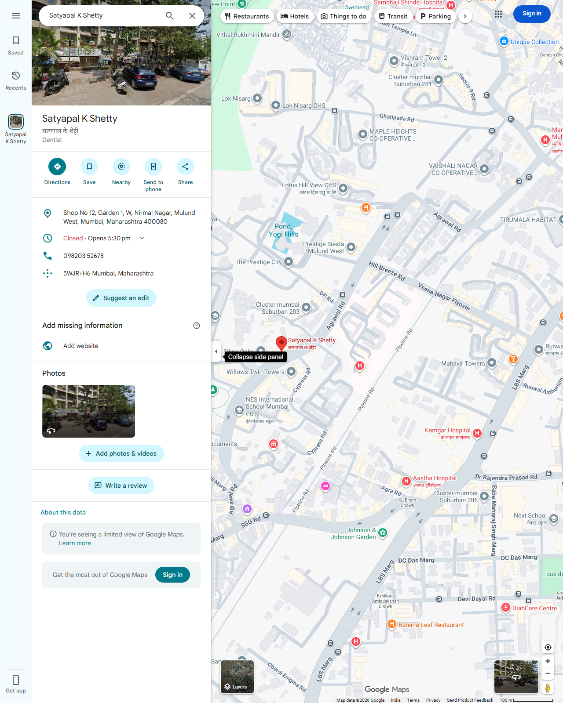Click Get app icon
The width and height of the screenshot is (563, 703).
(16, 684)
